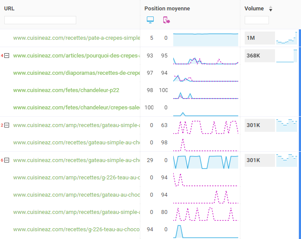Open the amp/recettes/g-226-teau-au-c URL link
This screenshot has height=239, width=301.
(x=77, y=178)
